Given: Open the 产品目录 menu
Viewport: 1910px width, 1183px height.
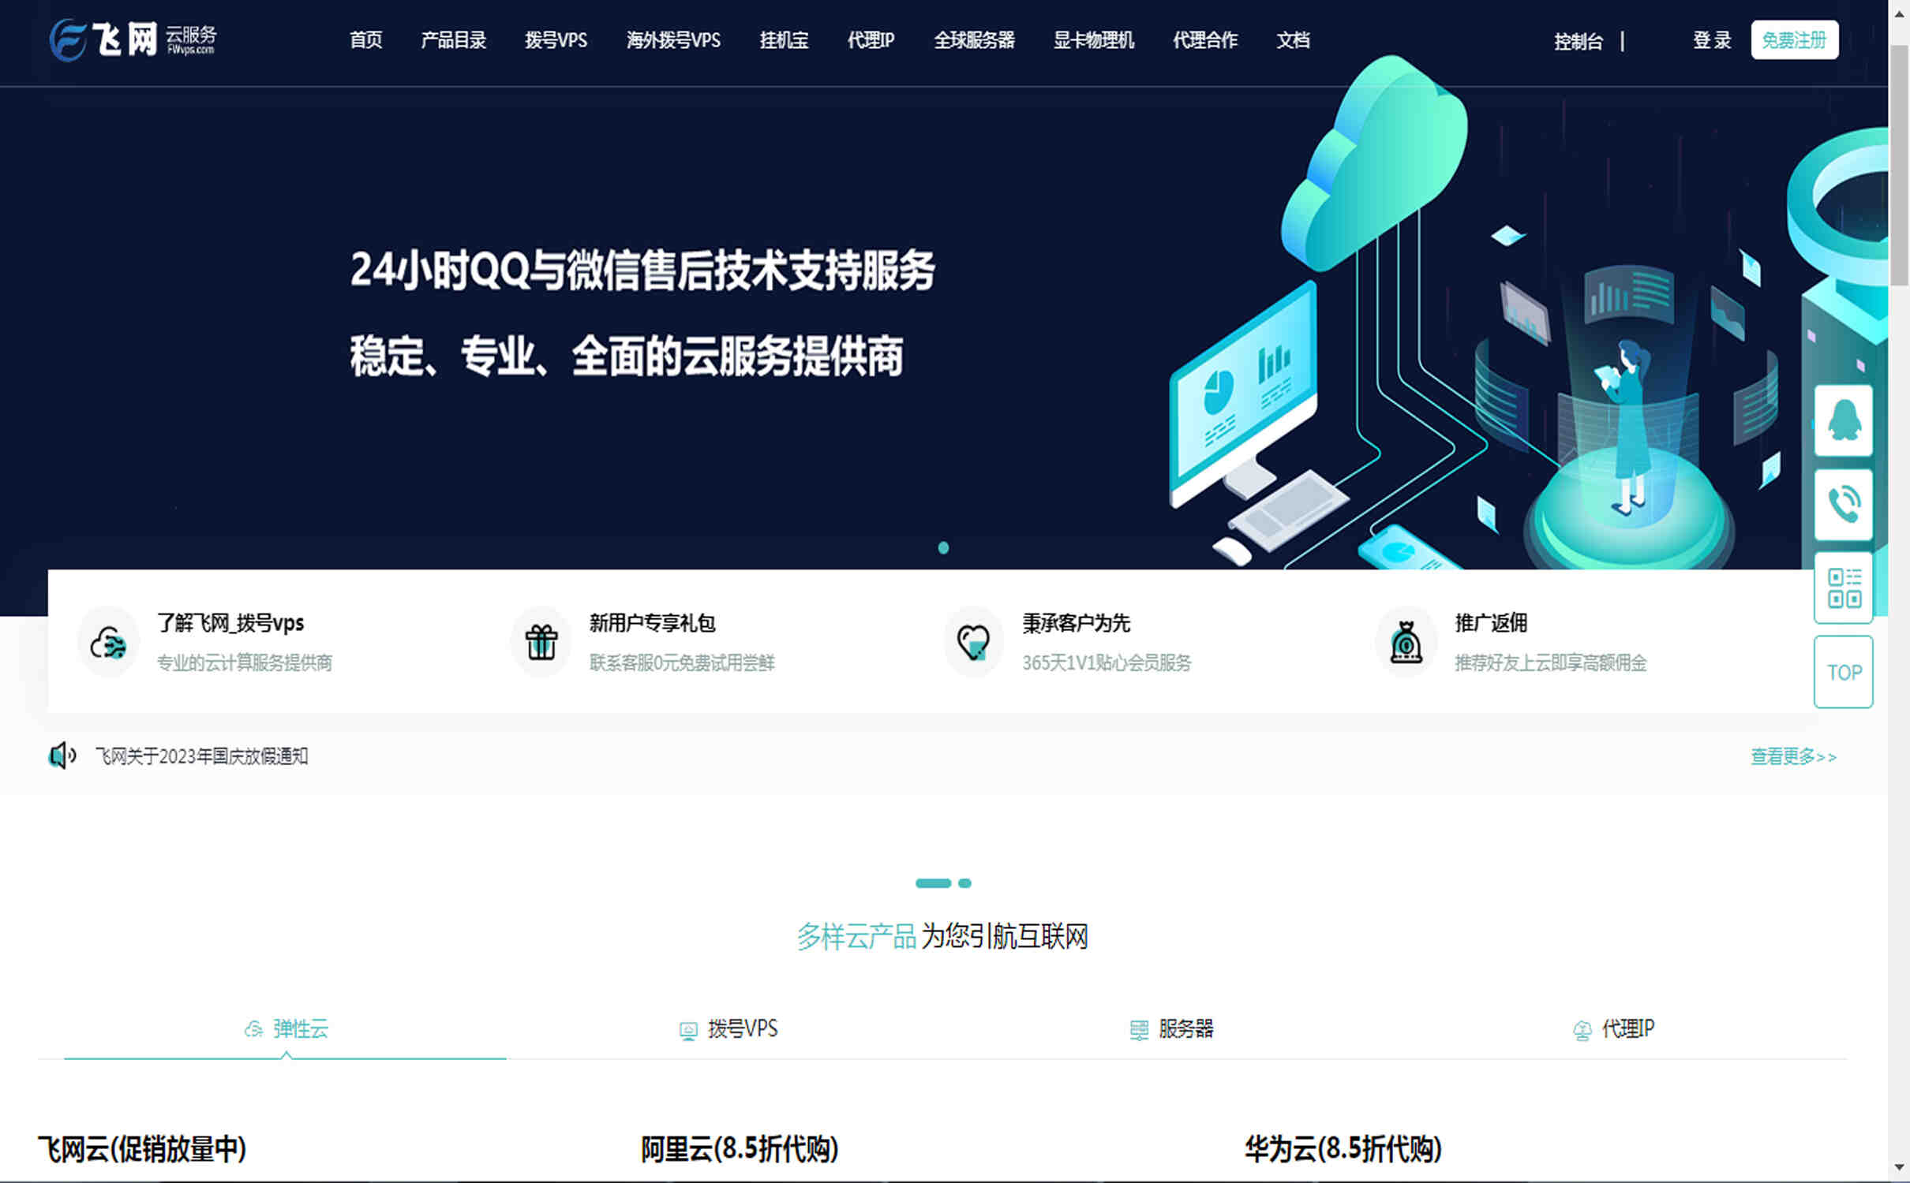Looking at the screenshot, I should point(455,41).
